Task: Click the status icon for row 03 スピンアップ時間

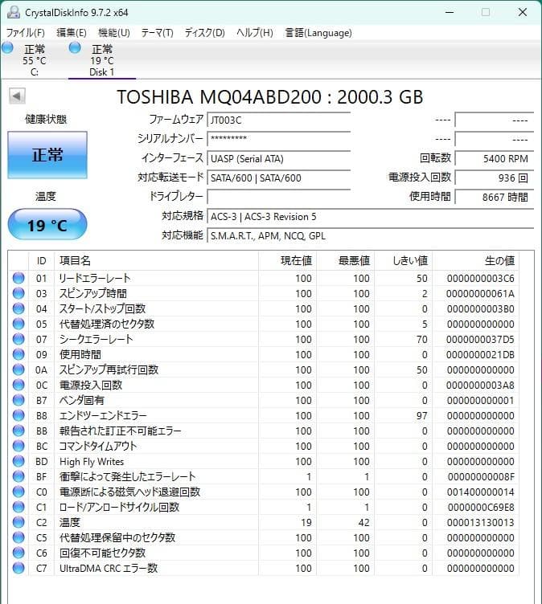Action: (18, 293)
